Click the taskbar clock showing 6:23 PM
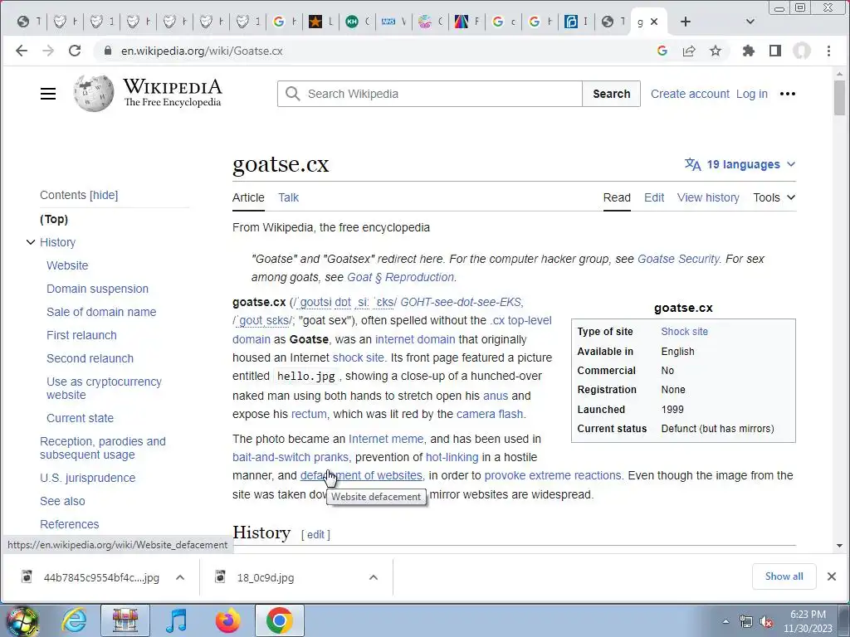850x637 pixels. [808, 621]
